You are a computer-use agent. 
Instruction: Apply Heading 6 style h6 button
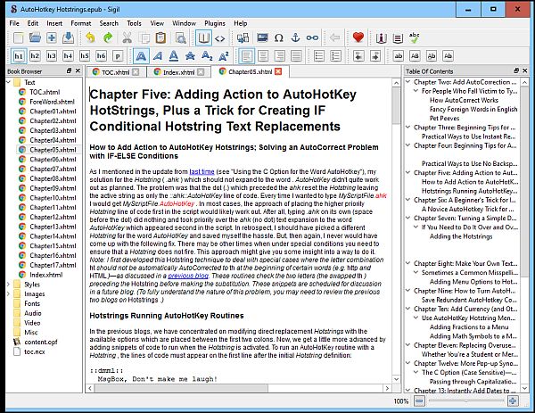[x=101, y=56]
